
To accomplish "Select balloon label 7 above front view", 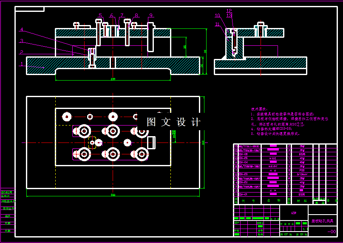I will pos(122,15).
